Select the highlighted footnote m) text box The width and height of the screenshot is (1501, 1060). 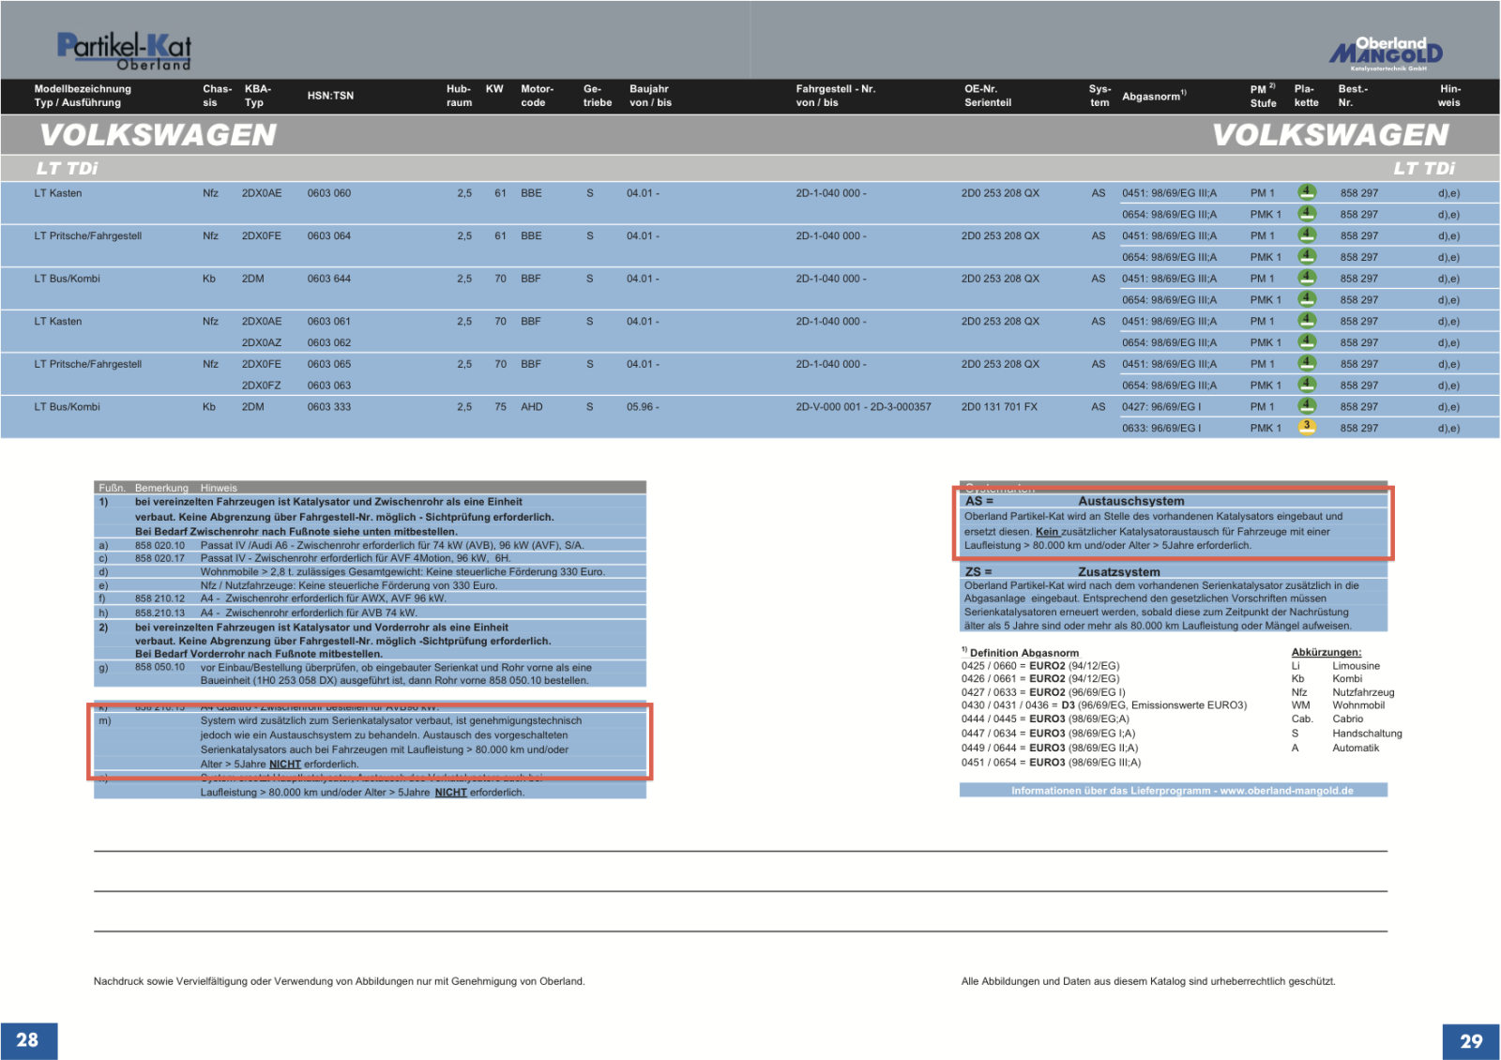370,742
